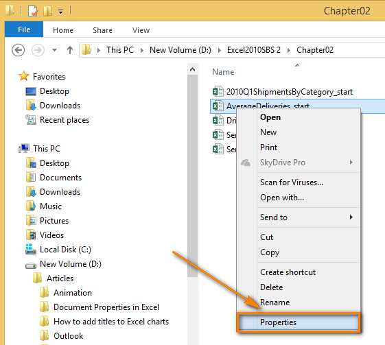Viewport: 385px width, 345px height.
Task: Click Chapter02 in the address bar
Action: 315,50
